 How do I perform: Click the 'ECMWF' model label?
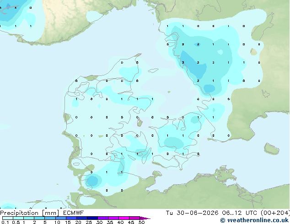74,213
